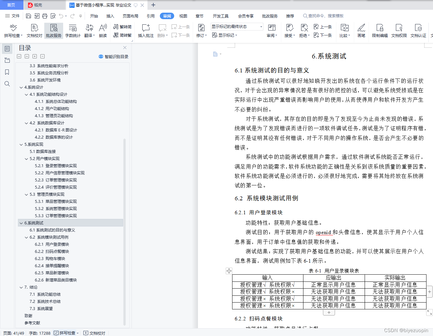
Task: Click the command search field 查找命令
Action: (x=323, y=16)
